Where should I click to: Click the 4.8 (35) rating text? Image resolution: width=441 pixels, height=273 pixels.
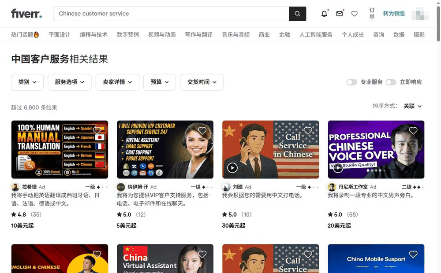click(26, 214)
